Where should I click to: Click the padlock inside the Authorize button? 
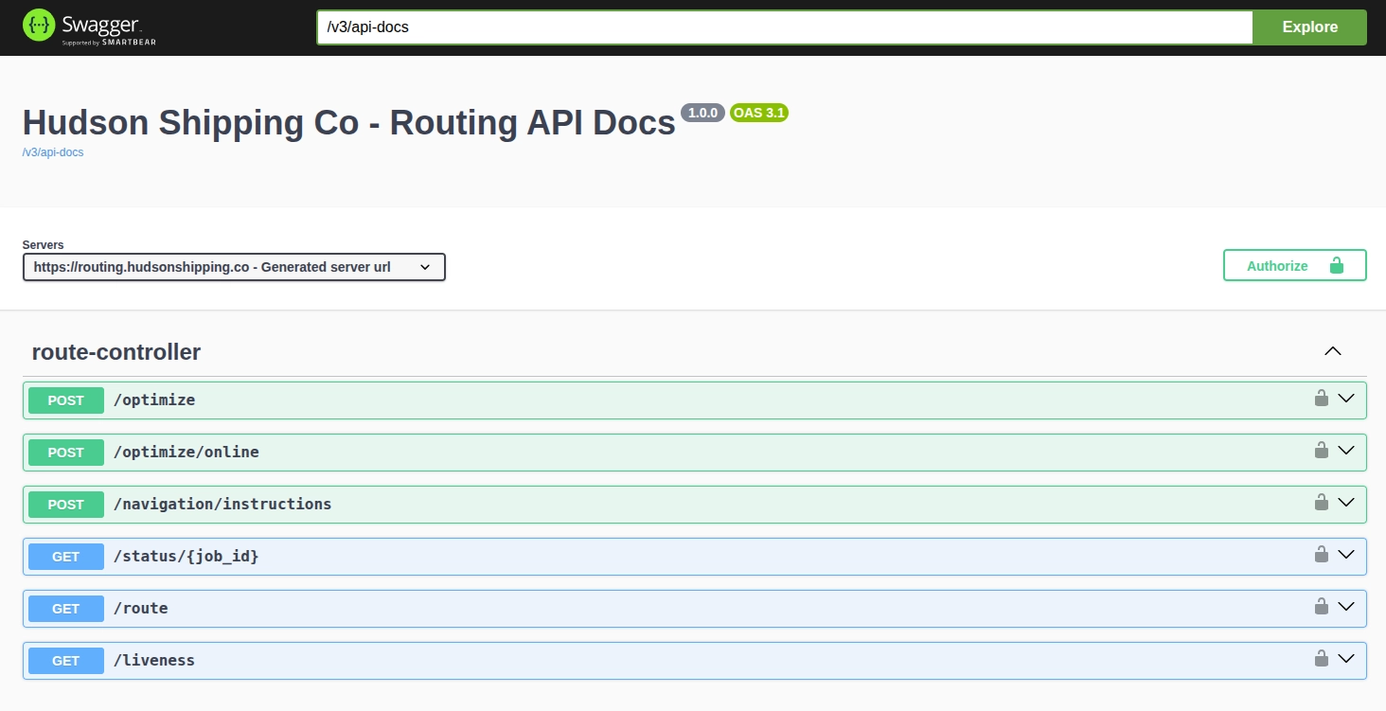[1337, 265]
